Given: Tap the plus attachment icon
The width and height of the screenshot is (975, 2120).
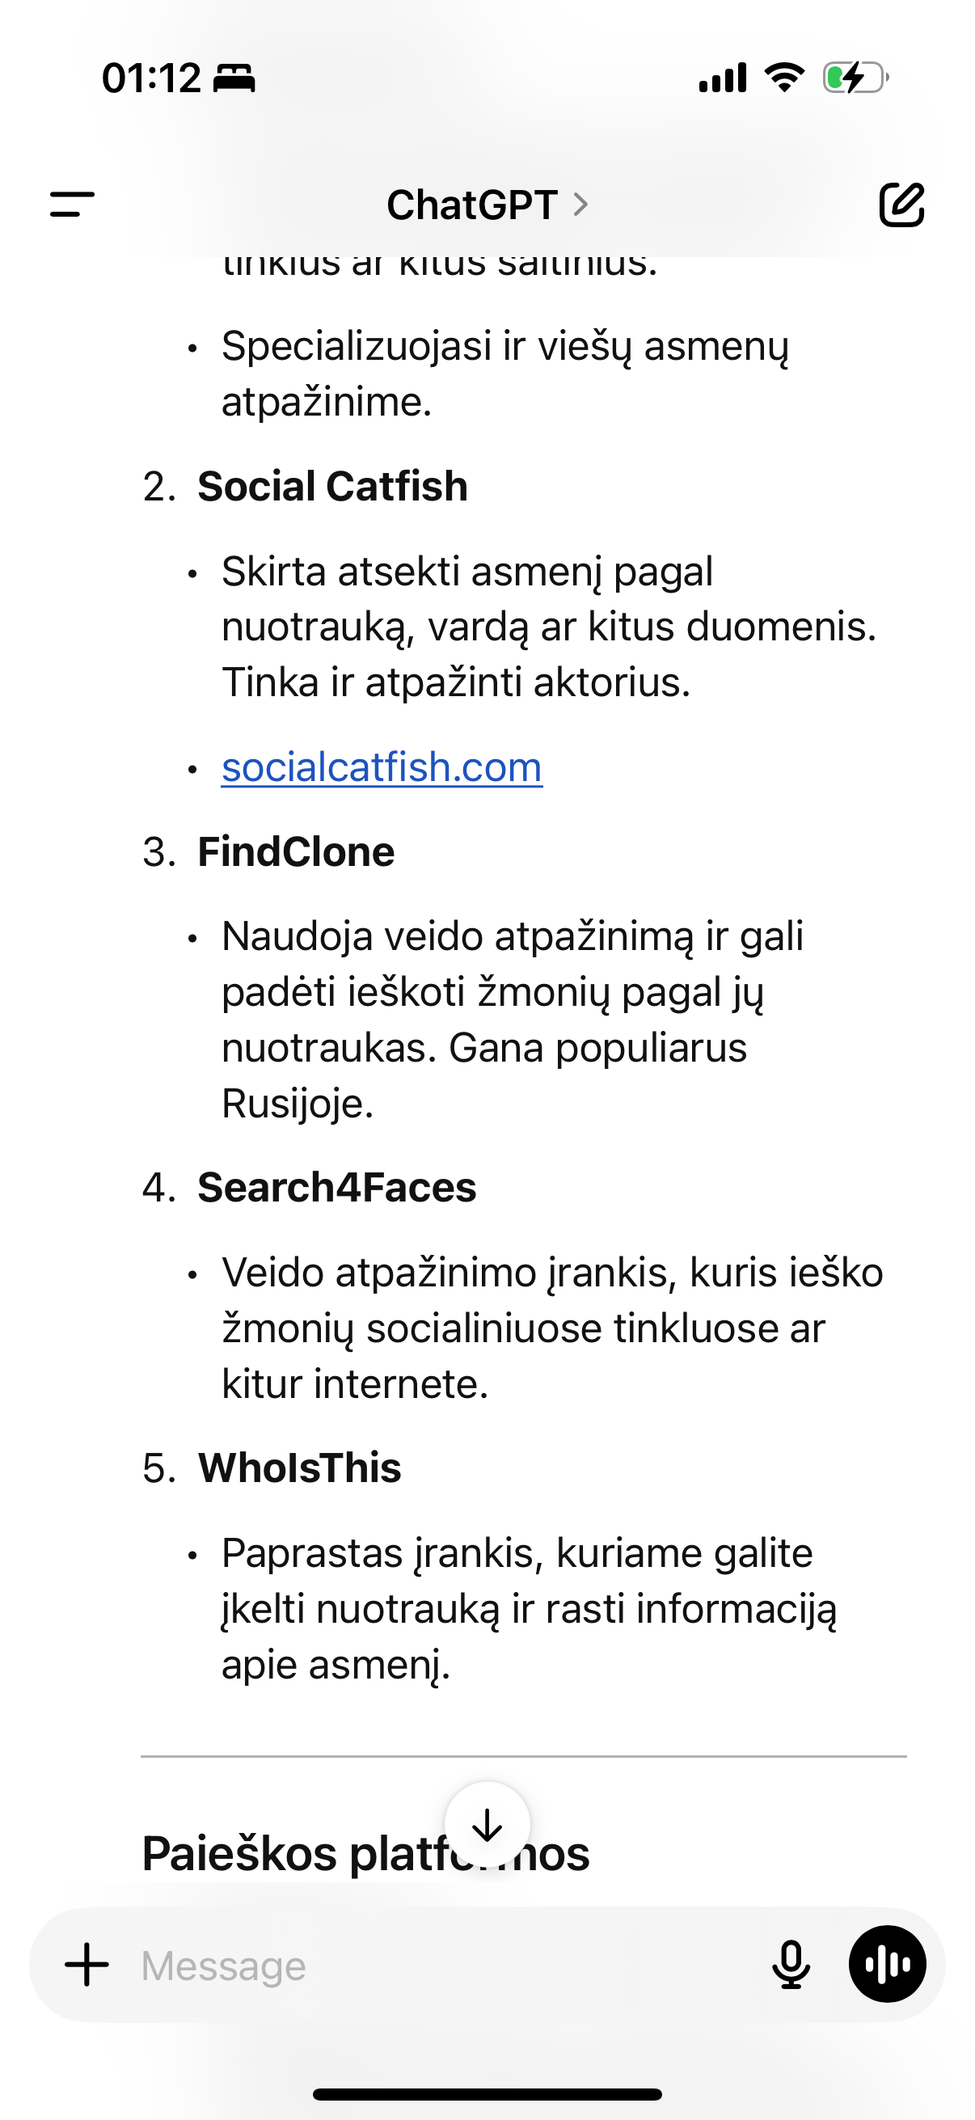Looking at the screenshot, I should [87, 1966].
